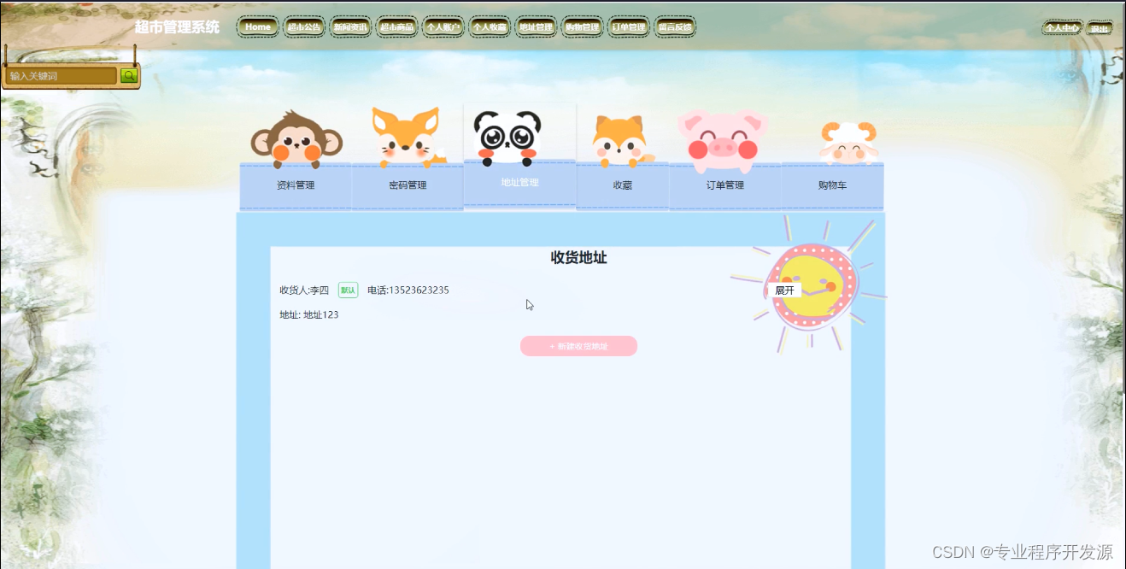Open 购物管理 in the top navigation
The height and width of the screenshot is (569, 1126).
582,27
